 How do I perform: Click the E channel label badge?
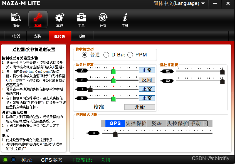click(x=82, y=80)
